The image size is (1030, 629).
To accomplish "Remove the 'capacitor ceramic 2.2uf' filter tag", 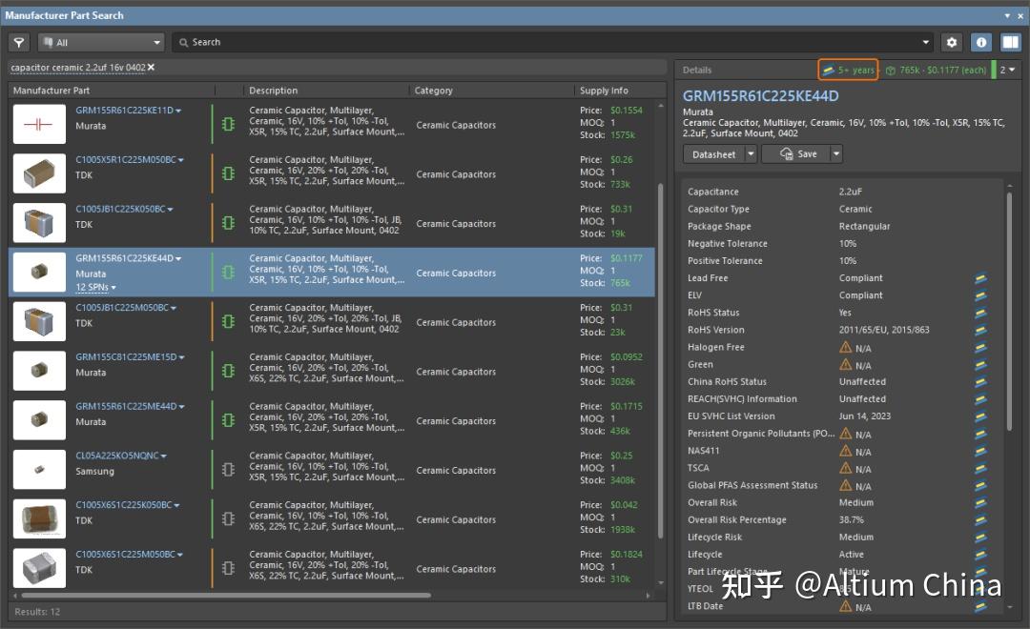I will 150,67.
